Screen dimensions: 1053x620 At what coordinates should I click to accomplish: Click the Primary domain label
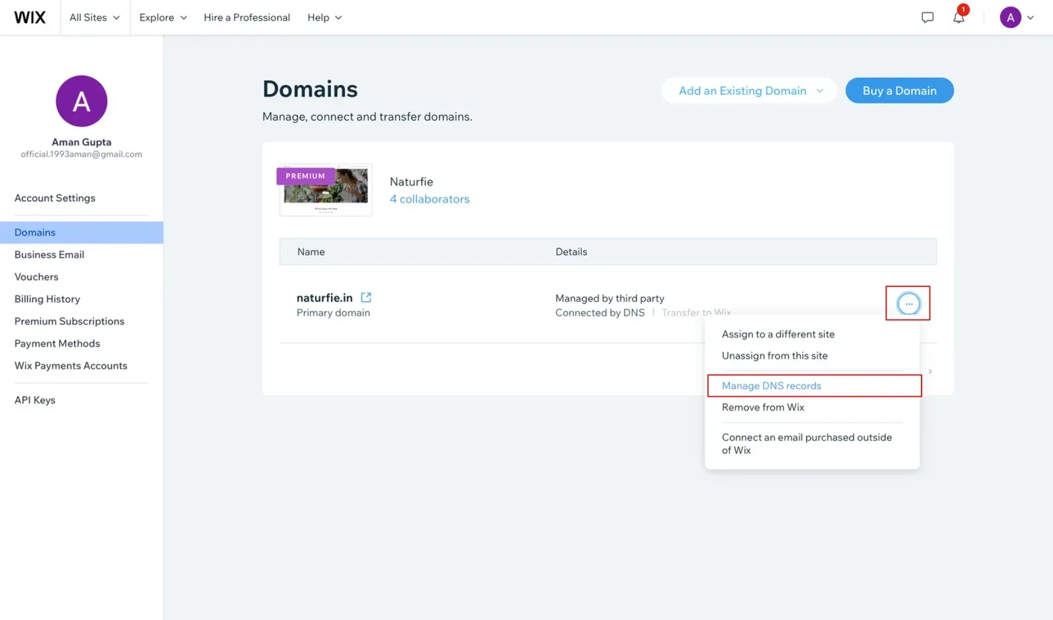coord(333,313)
